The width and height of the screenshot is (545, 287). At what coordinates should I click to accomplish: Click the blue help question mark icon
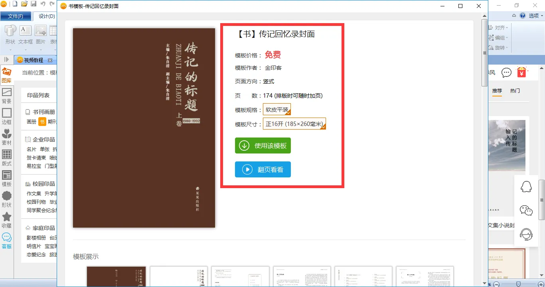[523, 16]
